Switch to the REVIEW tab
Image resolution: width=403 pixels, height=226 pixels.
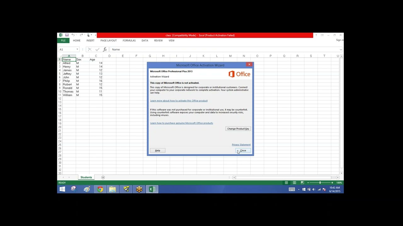coord(158,40)
